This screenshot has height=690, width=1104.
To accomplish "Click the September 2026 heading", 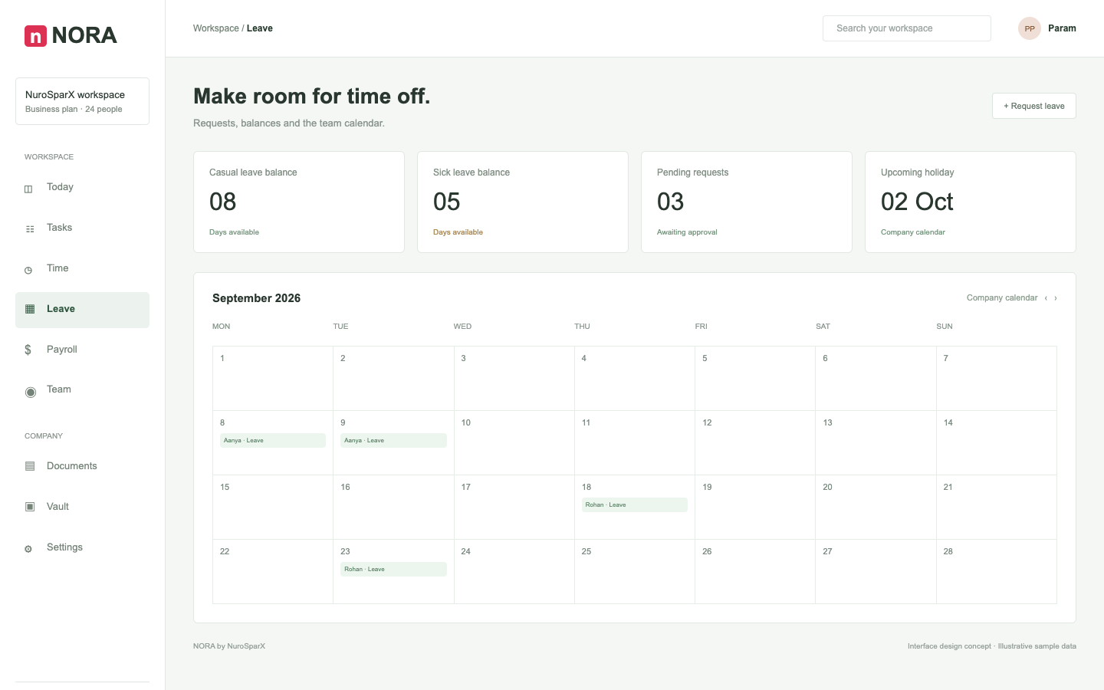I will coord(256,298).
